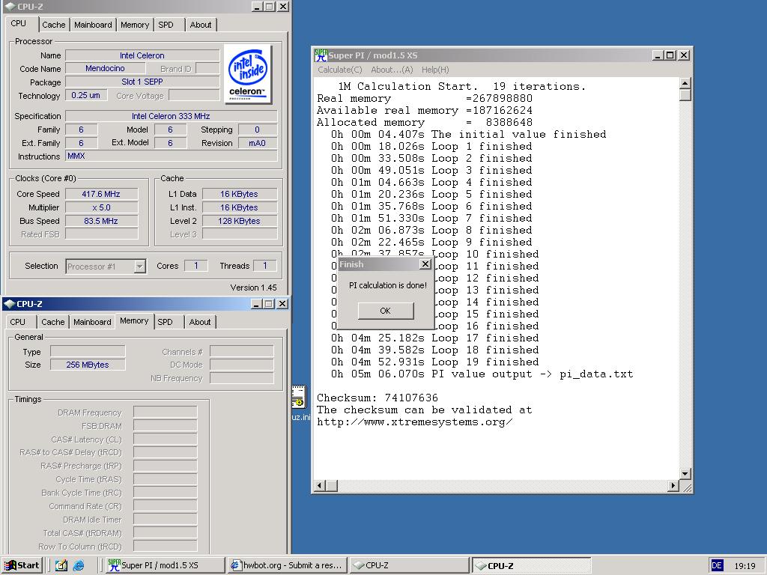Click the Super PI horizontal scrollbar left arrow
Image resolution: width=767 pixels, height=575 pixels.
tap(320, 485)
